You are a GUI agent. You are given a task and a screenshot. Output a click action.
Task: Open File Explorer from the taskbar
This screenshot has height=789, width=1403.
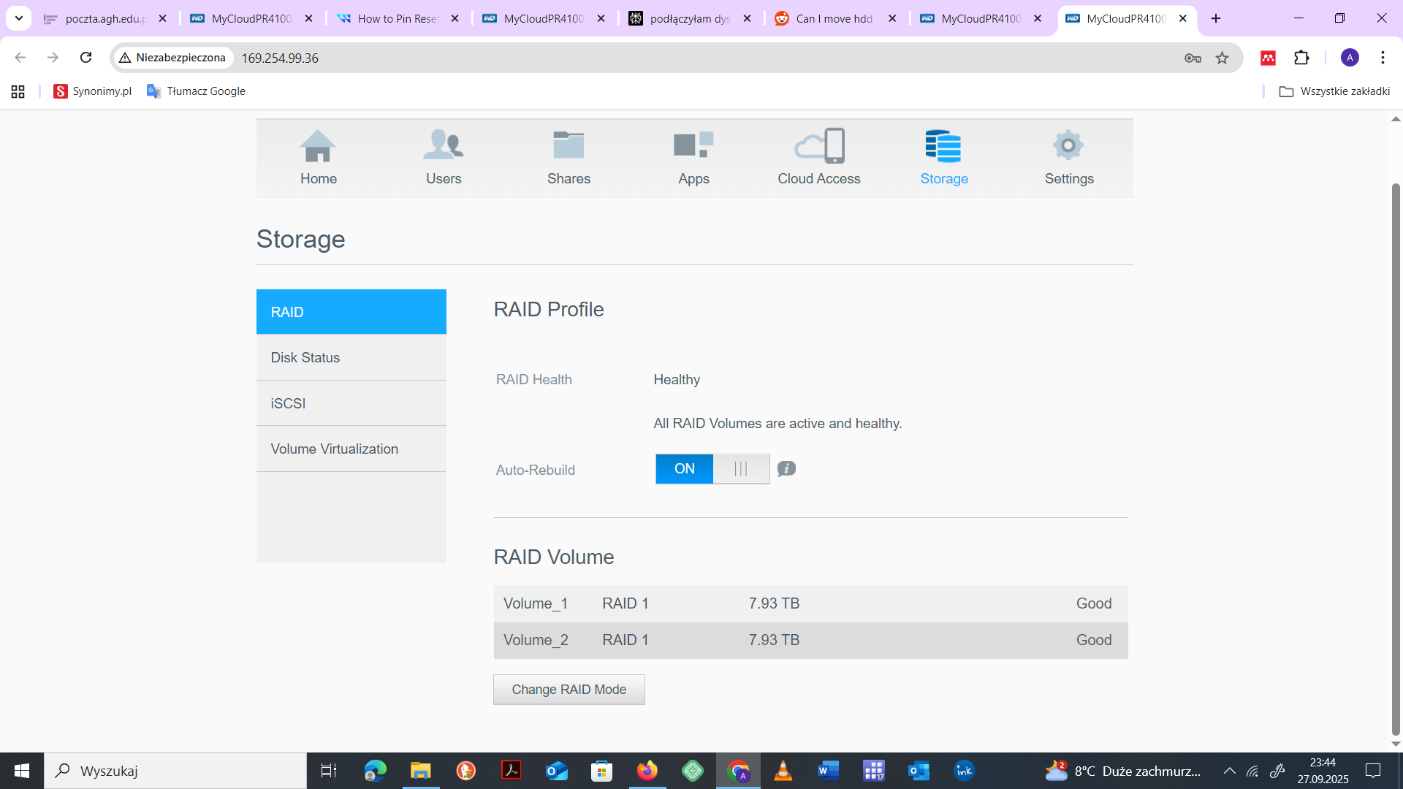coord(421,771)
